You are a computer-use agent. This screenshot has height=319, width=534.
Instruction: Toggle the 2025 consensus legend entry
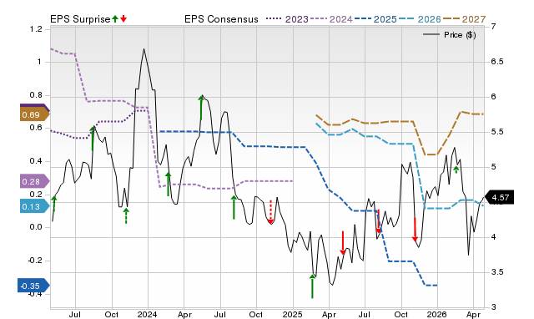point(375,19)
